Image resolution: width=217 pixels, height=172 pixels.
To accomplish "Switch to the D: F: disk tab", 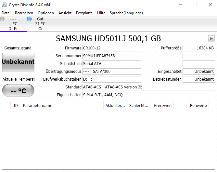I will pos(13,24).
